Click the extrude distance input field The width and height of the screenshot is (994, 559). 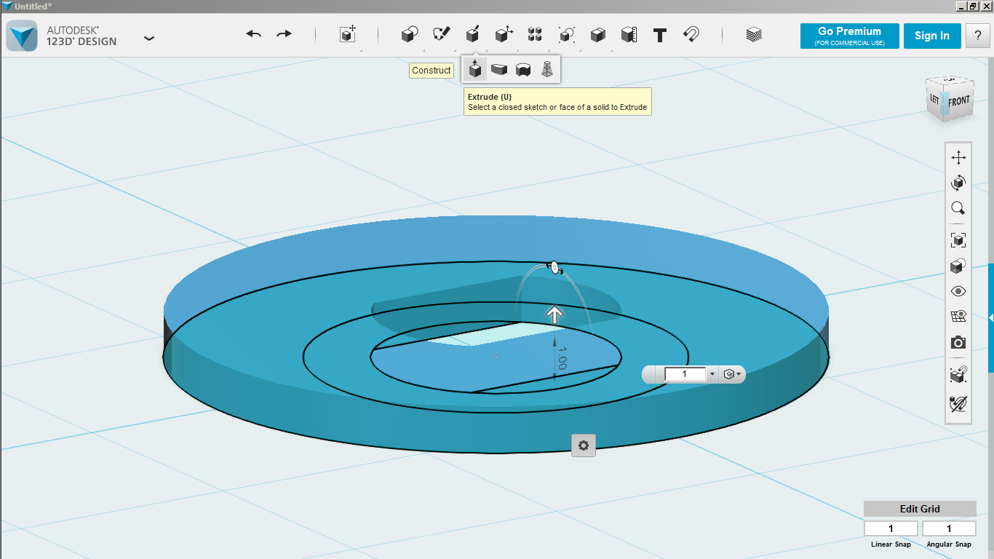pyautogui.click(x=685, y=374)
